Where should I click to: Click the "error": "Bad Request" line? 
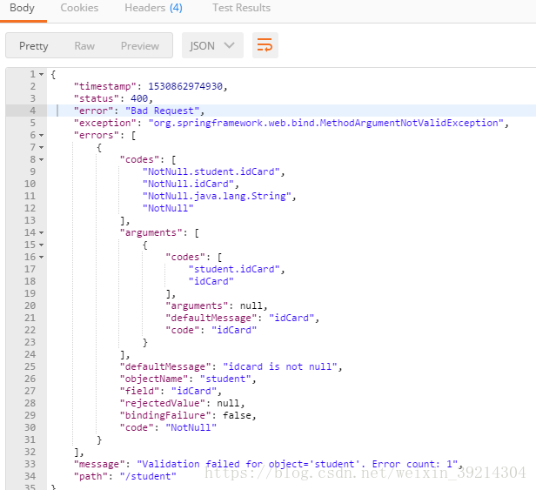[138, 111]
